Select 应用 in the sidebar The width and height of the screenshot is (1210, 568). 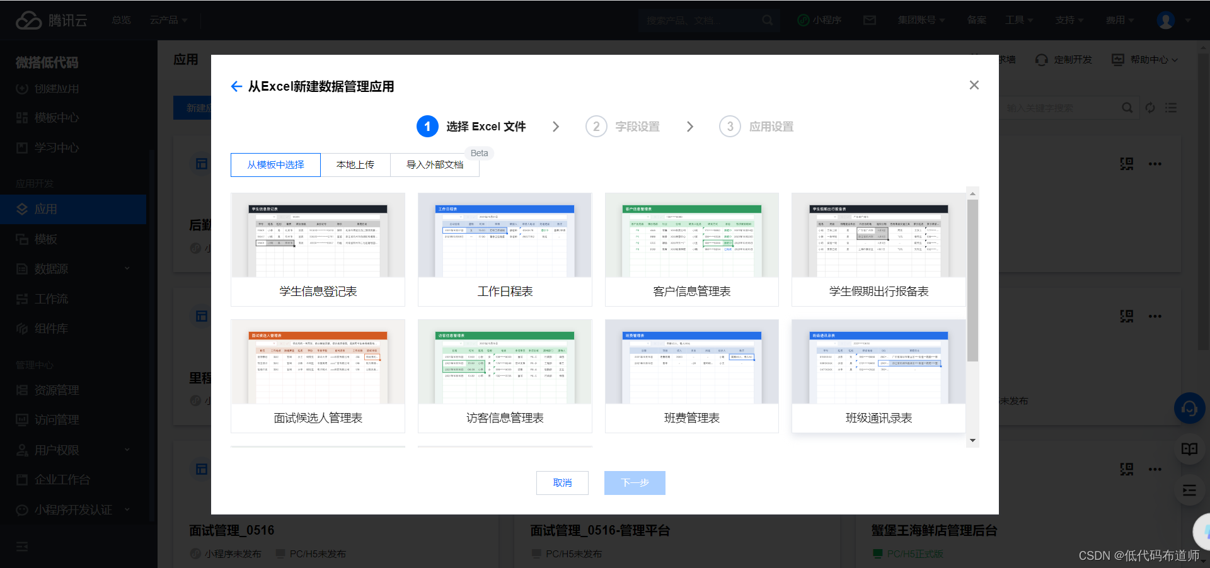[73, 209]
